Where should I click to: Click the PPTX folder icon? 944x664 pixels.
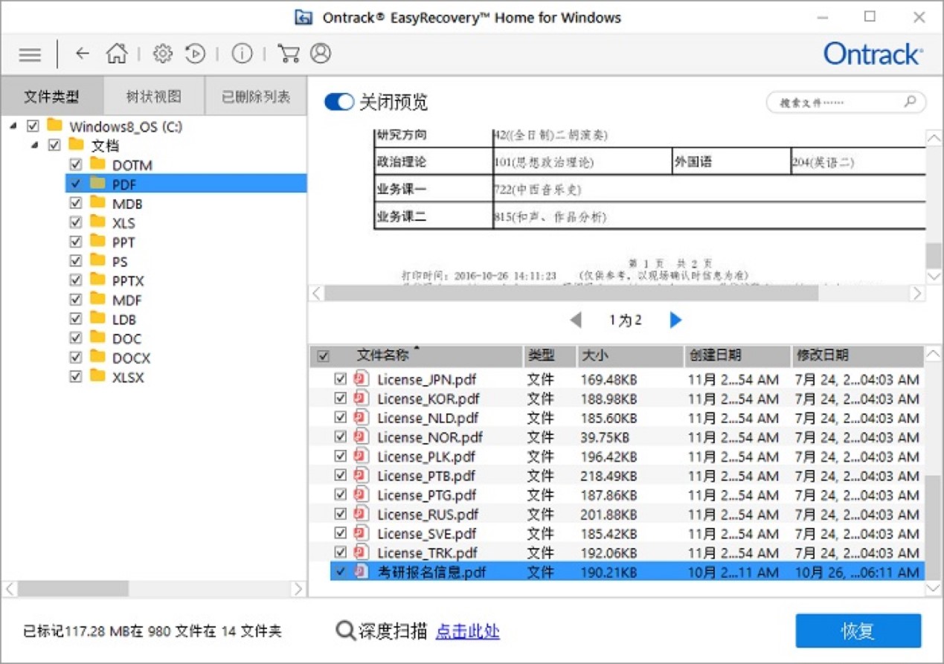98,280
